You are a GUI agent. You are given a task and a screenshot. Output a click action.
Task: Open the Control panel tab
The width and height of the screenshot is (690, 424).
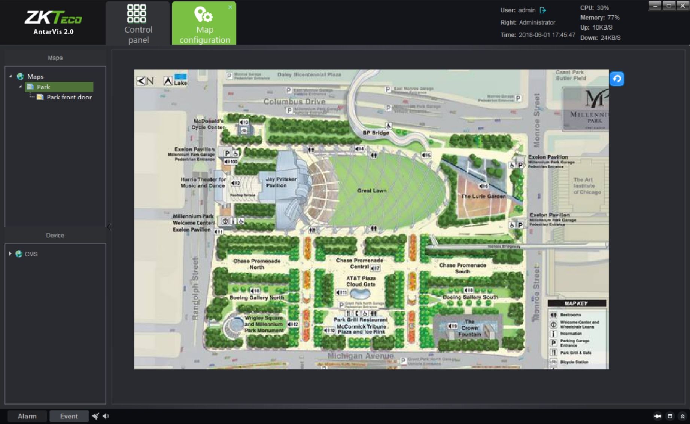click(x=138, y=24)
